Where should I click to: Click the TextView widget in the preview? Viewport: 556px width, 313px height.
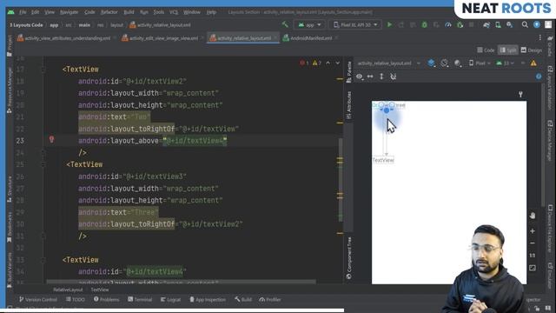point(383,160)
